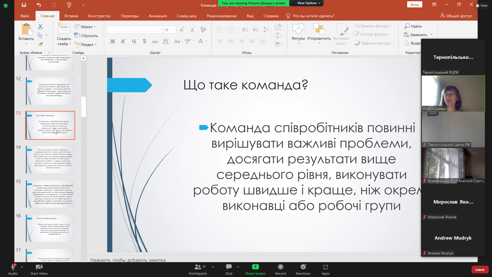Viewport: 492px width, 277px height.
Task: Click the Вход sign-in button
Action: tap(415, 5)
